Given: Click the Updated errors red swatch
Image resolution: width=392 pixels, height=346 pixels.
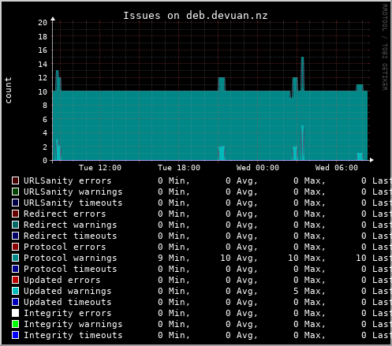Looking at the screenshot, I should [15, 280].
